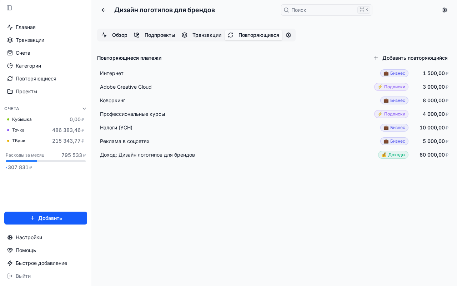Collapse the СЧЕТА section

(84, 109)
